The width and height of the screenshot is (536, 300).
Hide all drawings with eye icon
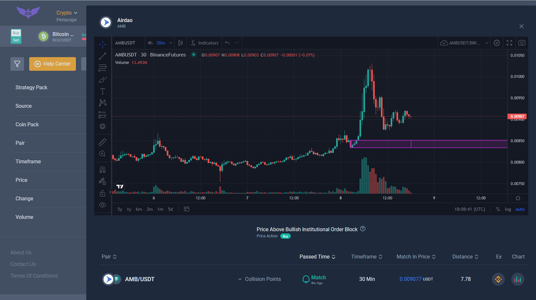(103, 205)
